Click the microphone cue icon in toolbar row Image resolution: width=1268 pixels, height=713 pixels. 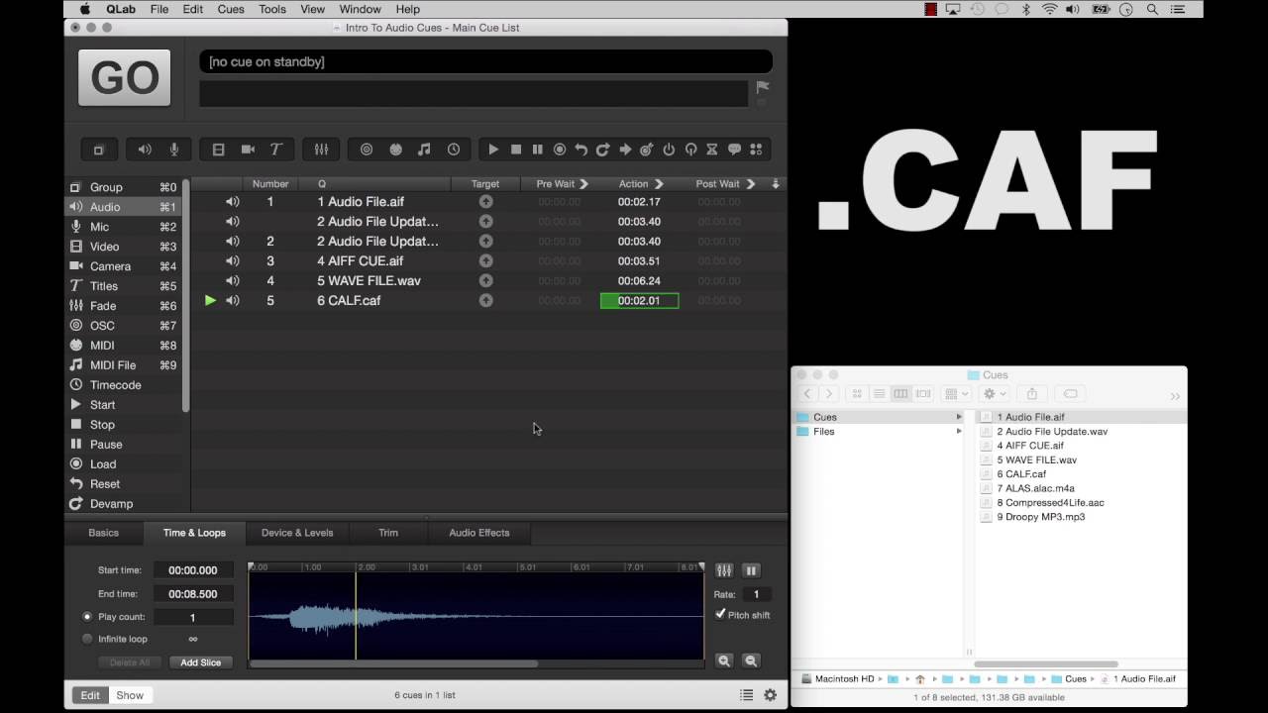pyautogui.click(x=174, y=150)
